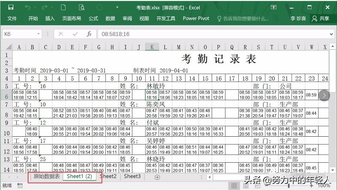Open the Power Pivot ribbon tab
This screenshot has width=337, height=190.
tap(196, 18)
